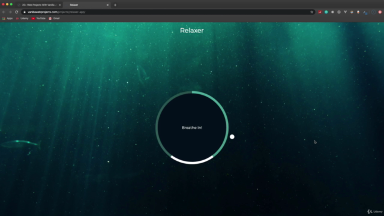Open the Apps bookmark

pos(8,19)
